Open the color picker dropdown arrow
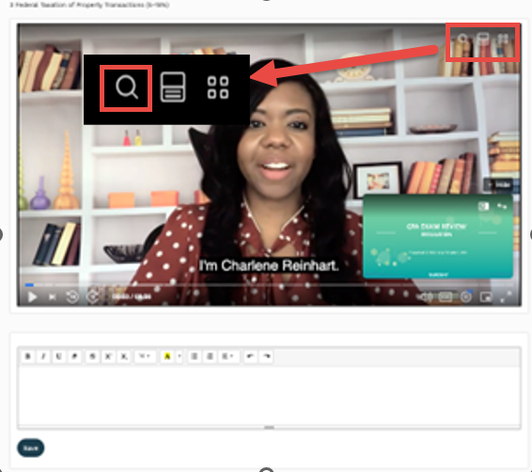 (180, 356)
